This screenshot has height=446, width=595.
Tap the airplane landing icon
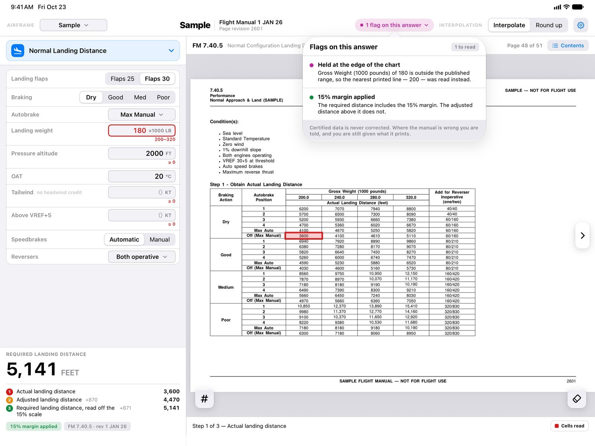[x=17, y=51]
